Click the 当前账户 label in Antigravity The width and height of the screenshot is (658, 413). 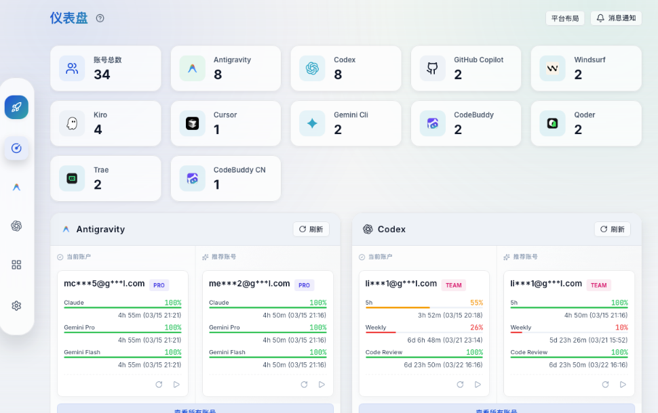coord(79,257)
